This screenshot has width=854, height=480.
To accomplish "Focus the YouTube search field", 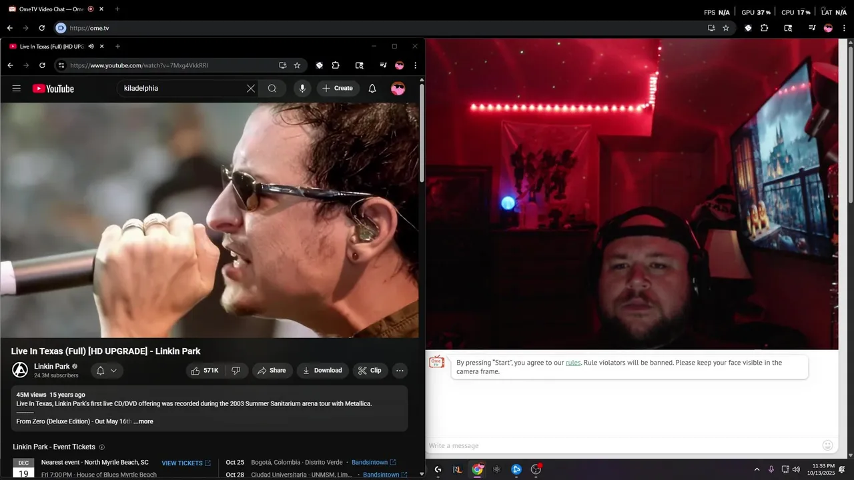I will coord(180,89).
